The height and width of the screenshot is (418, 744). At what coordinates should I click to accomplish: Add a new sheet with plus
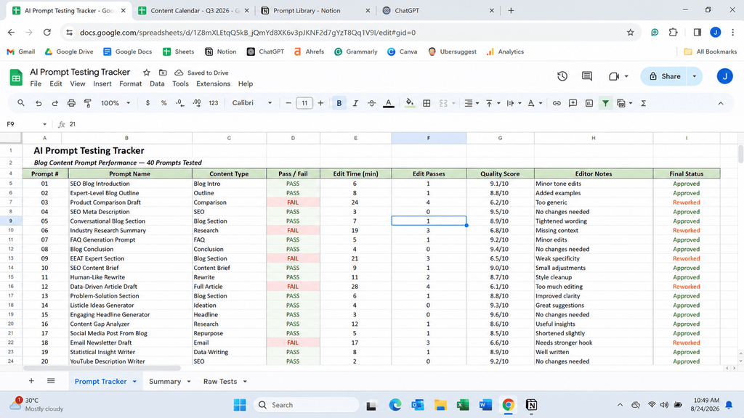[x=31, y=381]
